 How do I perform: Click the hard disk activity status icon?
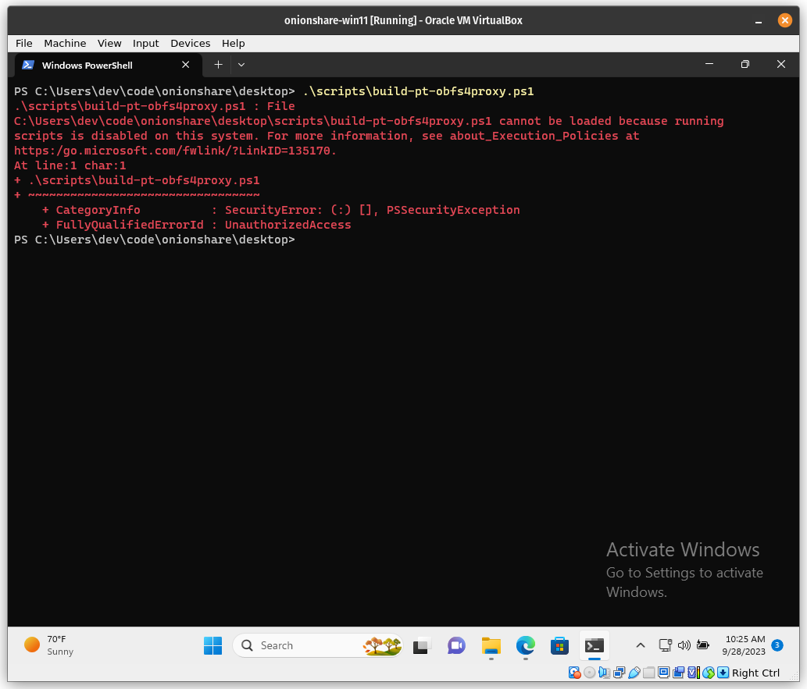pos(575,672)
